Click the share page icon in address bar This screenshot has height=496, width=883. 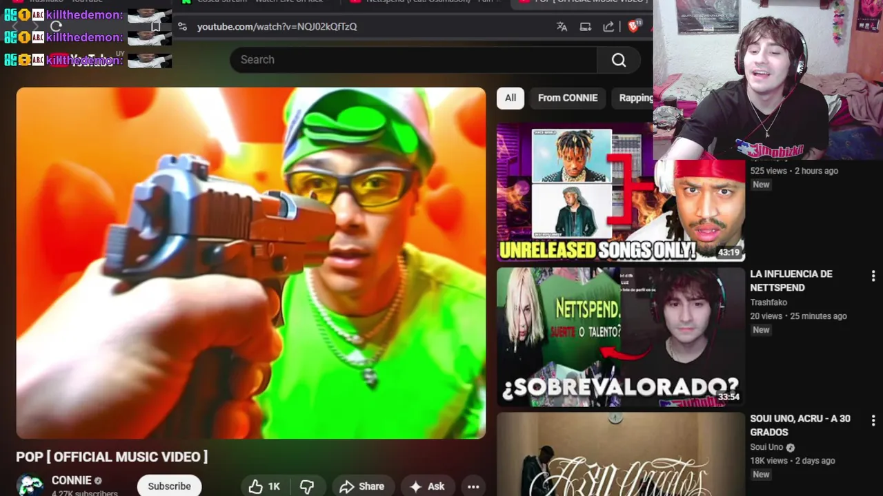click(608, 26)
